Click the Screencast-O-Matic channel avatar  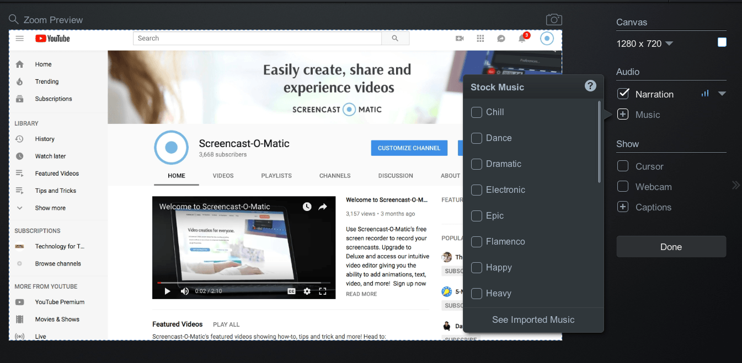click(171, 147)
